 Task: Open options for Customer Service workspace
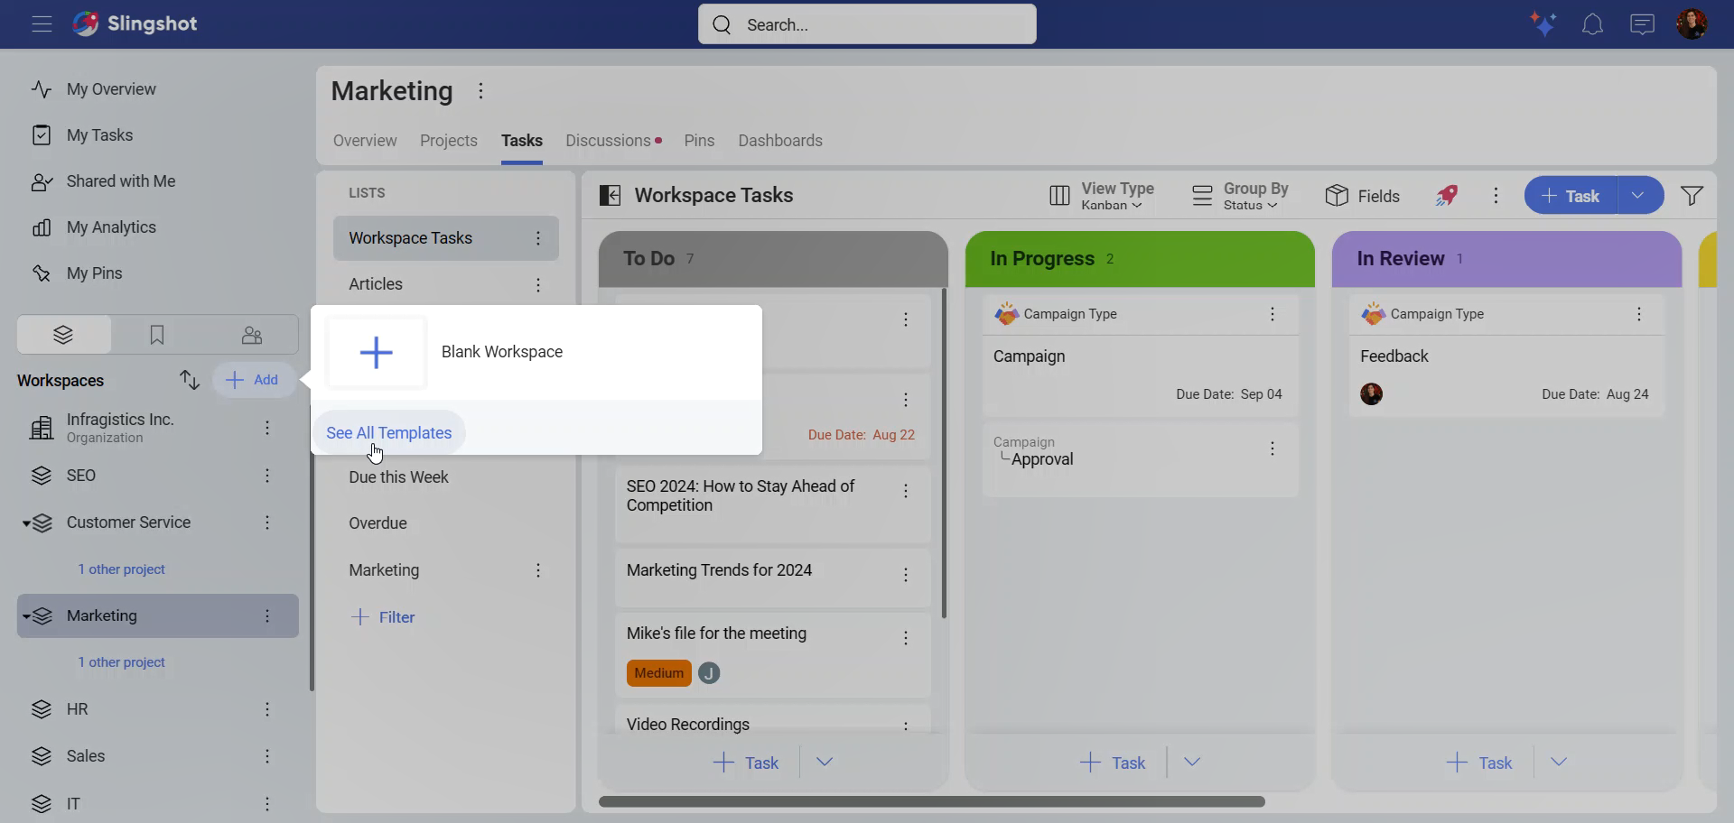pos(267,522)
